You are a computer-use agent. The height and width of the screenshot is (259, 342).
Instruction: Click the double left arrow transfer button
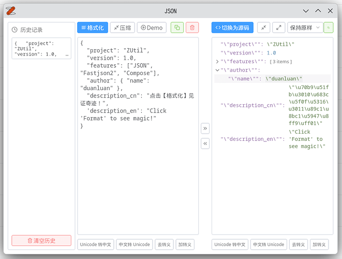(x=205, y=143)
